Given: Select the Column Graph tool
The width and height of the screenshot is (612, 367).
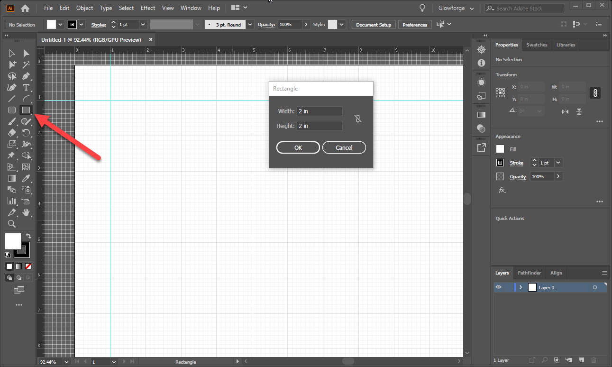Looking at the screenshot, I should tap(12, 201).
